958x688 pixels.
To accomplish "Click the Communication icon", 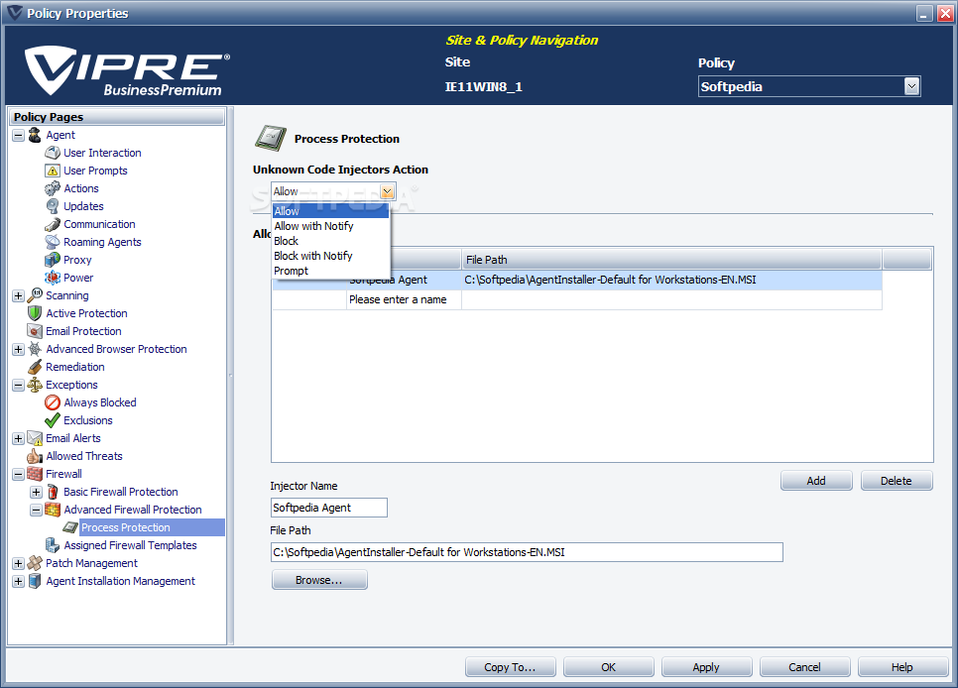I will (x=53, y=224).
